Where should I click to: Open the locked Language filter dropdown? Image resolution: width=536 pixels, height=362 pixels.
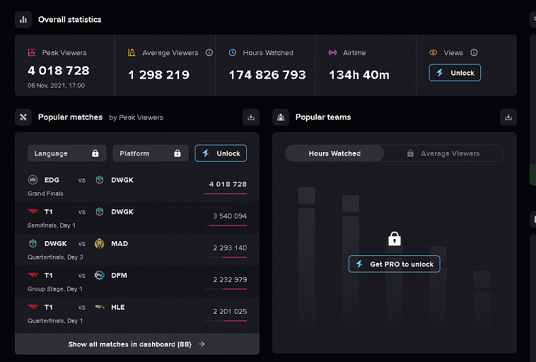click(x=66, y=153)
